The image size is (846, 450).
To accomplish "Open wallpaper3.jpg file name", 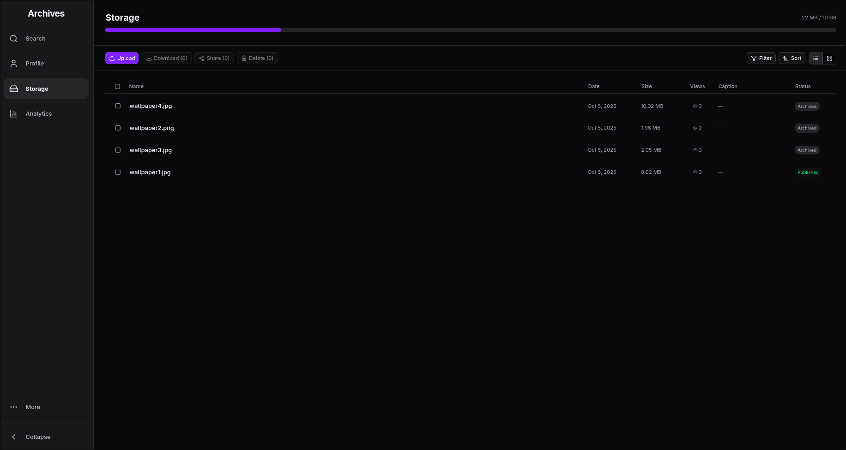I will click(x=151, y=150).
